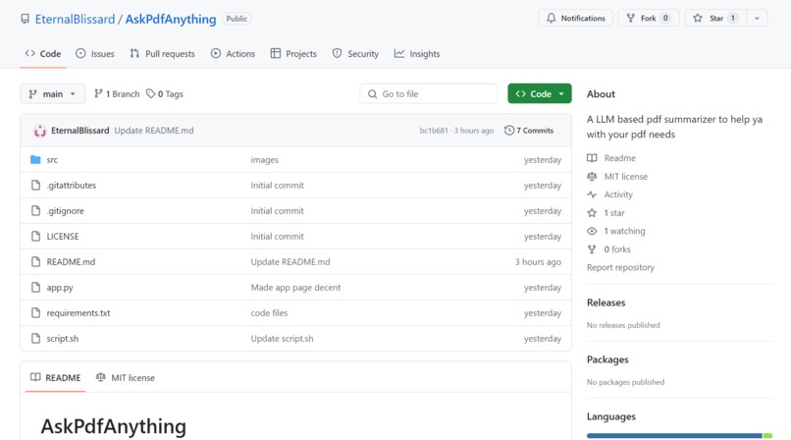
Task: Fork the repository with Fork button
Action: tap(649, 18)
